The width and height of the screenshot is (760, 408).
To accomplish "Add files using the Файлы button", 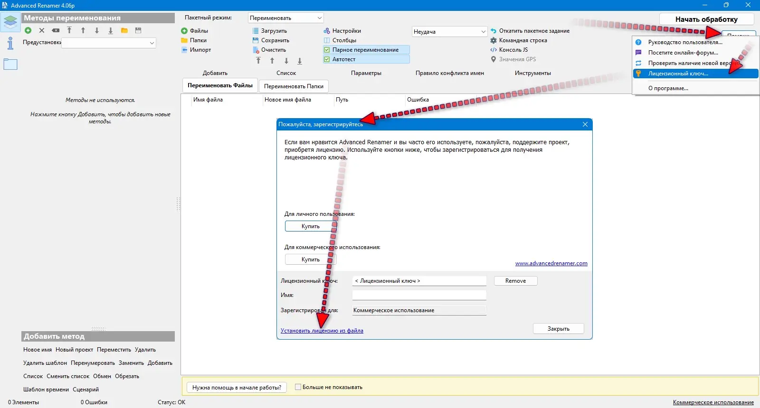I will [195, 31].
